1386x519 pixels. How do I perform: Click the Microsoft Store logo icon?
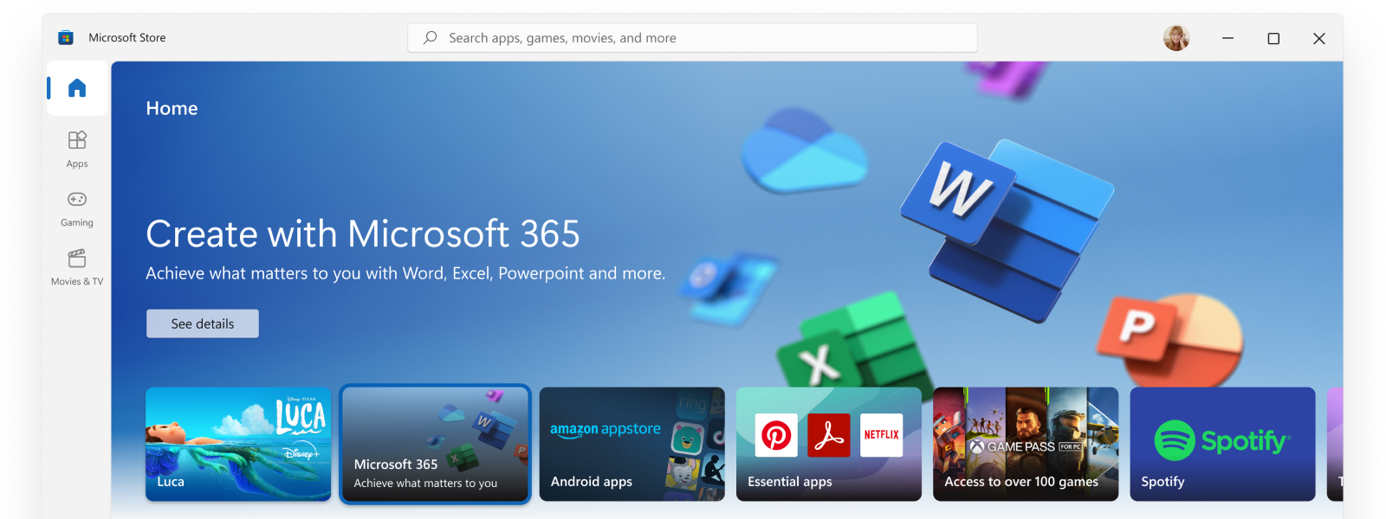(x=66, y=38)
